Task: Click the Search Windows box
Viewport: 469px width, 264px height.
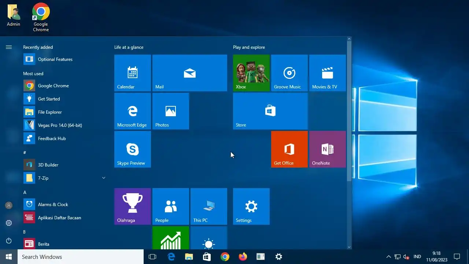Action: [x=81, y=257]
